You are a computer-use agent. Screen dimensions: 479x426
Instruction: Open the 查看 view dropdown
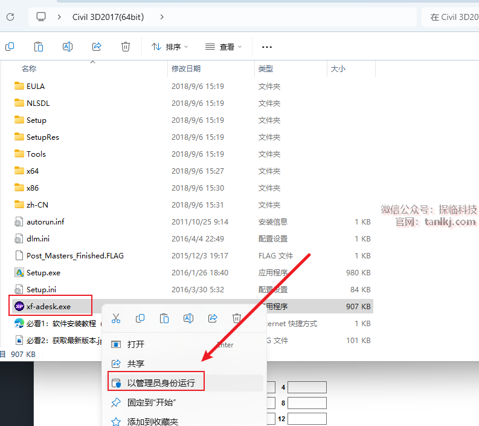(223, 47)
